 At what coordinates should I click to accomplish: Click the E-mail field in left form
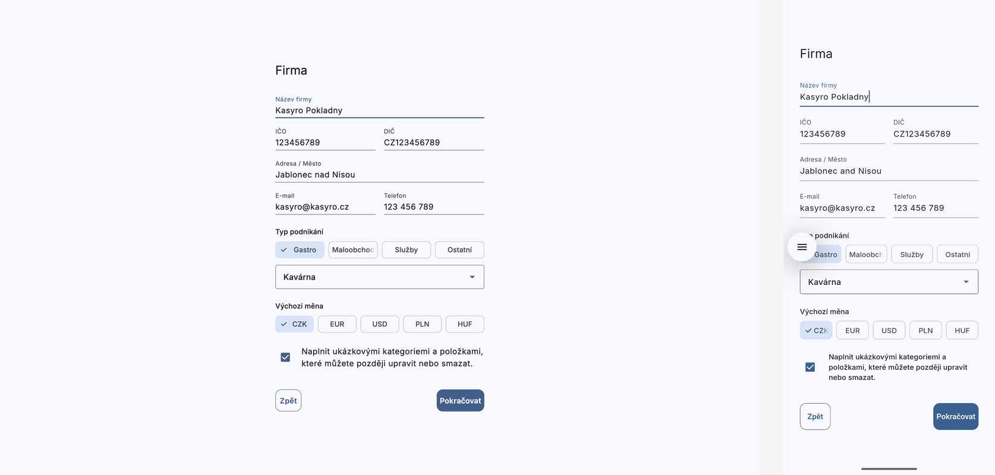click(x=325, y=207)
